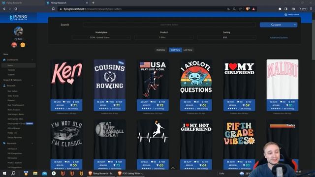Collapse the Dashboards menu chevron

(32, 60)
